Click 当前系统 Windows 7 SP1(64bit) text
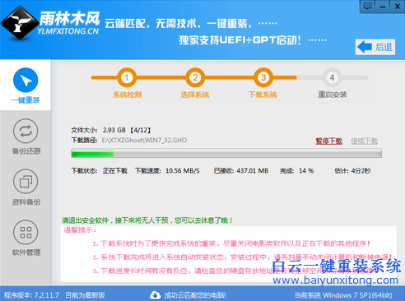 pos(343,295)
